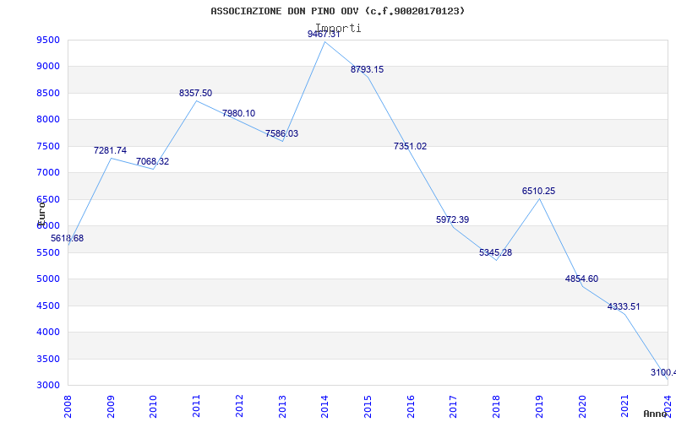The image size is (676, 422).
Task: Click the 6510.25 data label
Action: pyautogui.click(x=538, y=191)
